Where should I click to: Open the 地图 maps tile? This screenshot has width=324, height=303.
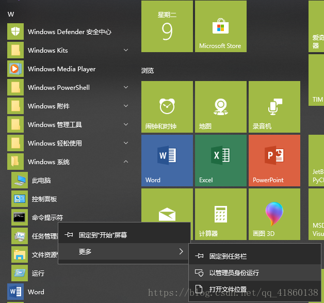point(221,107)
